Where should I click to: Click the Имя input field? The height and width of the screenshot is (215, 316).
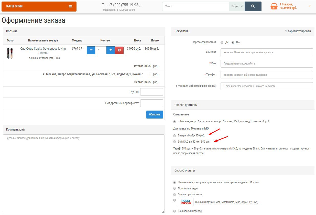click(x=267, y=63)
